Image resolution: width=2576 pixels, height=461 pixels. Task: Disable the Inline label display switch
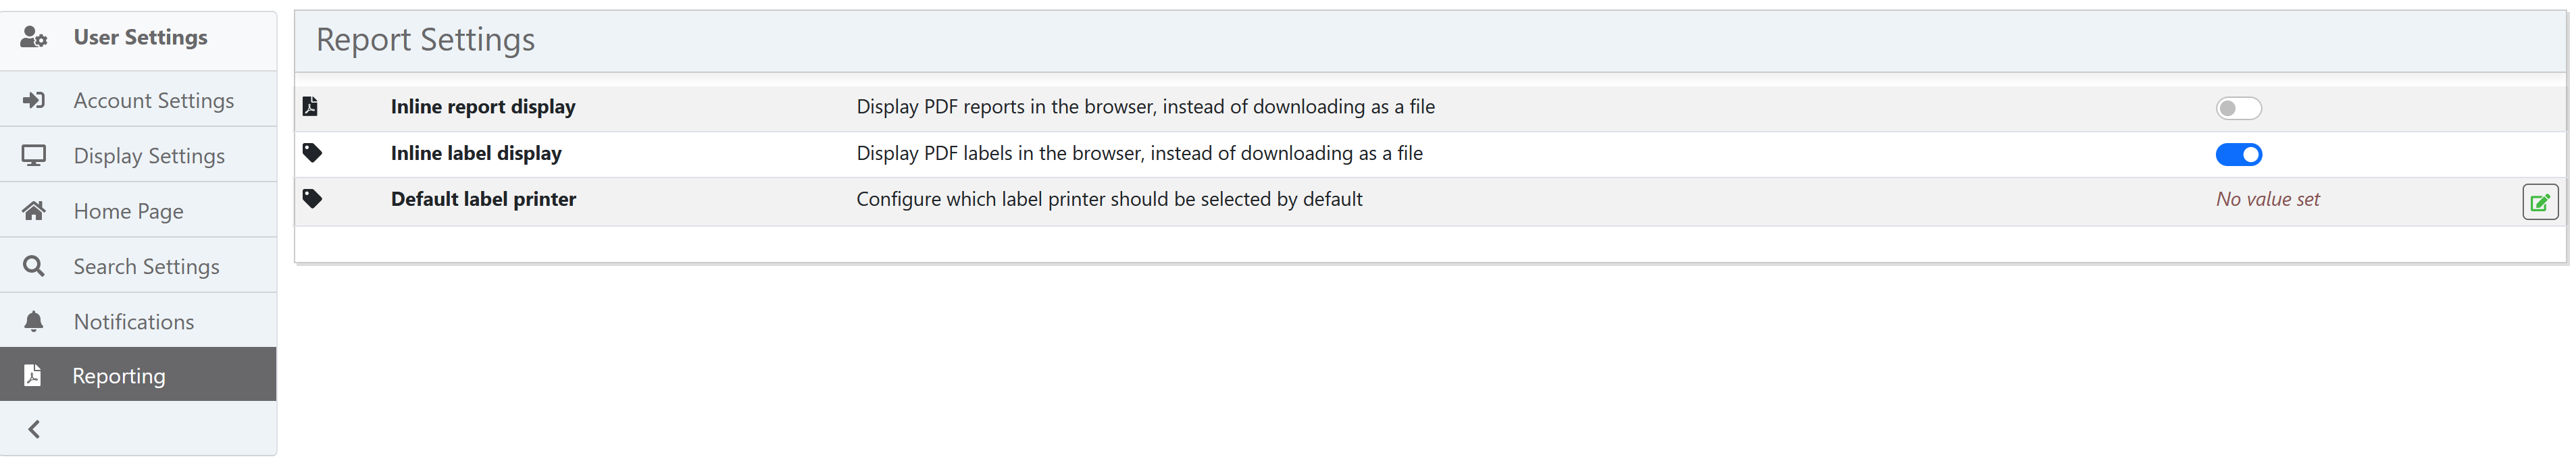(x=2238, y=155)
